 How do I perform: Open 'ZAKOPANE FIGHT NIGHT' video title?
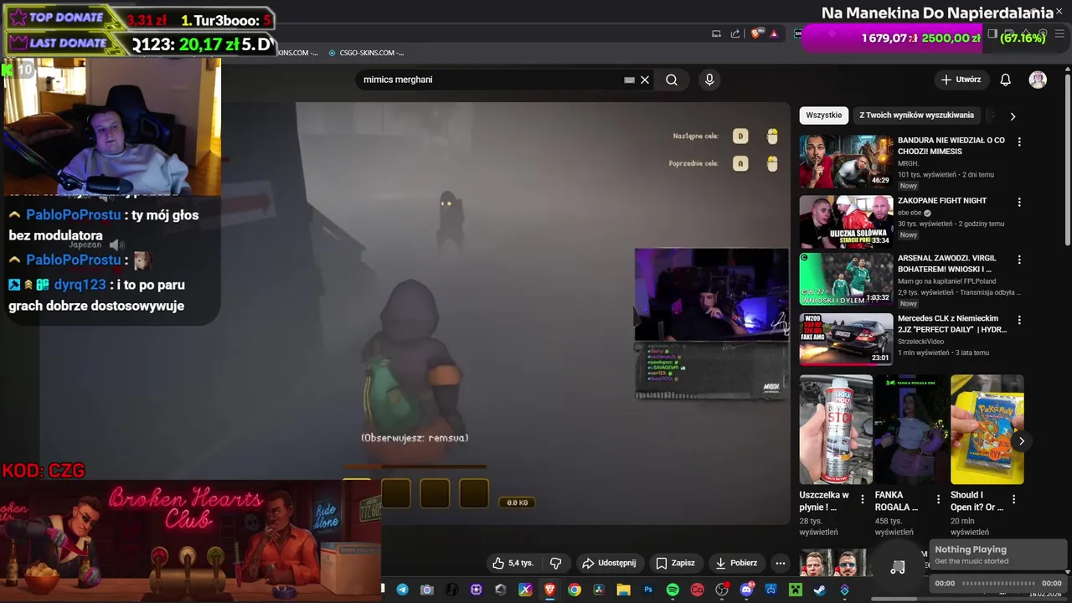[x=942, y=201]
